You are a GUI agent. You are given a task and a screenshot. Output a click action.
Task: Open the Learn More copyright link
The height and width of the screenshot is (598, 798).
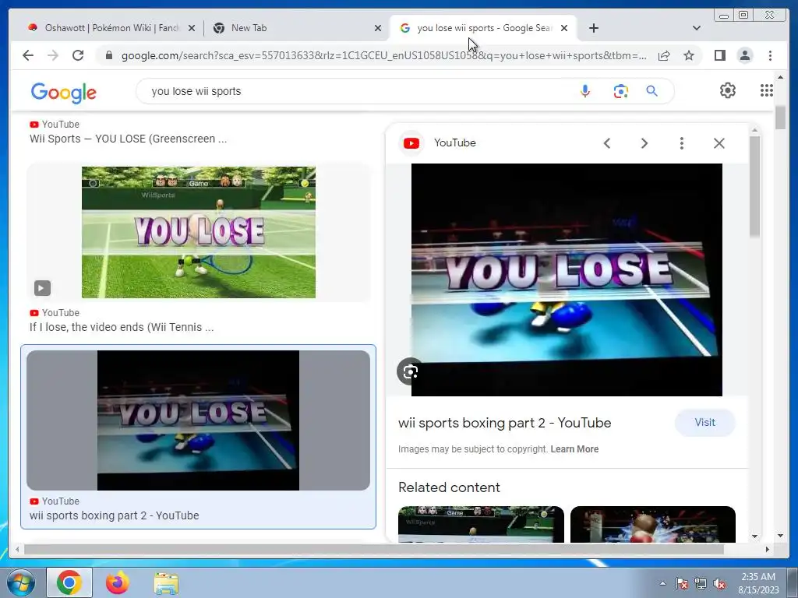[574, 449]
